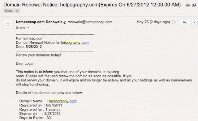The height and width of the screenshot is (121, 198).
Task: Select the Inbox label tag
Action: (9, 11)
